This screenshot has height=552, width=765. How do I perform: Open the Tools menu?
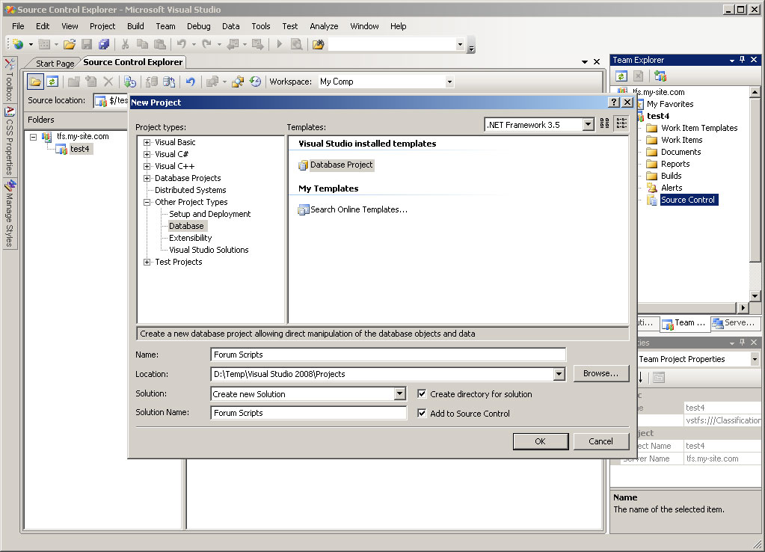260,26
